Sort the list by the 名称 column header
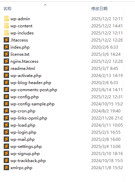 pos(7,8)
